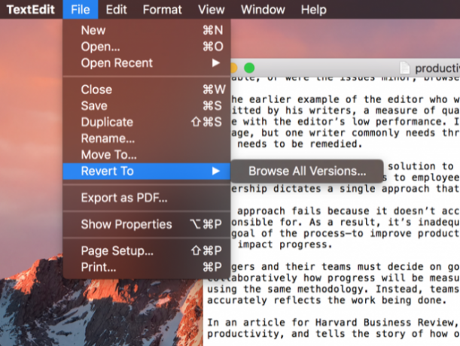Select Browse All Versions... submenu item
460x346 pixels.
coord(307,171)
